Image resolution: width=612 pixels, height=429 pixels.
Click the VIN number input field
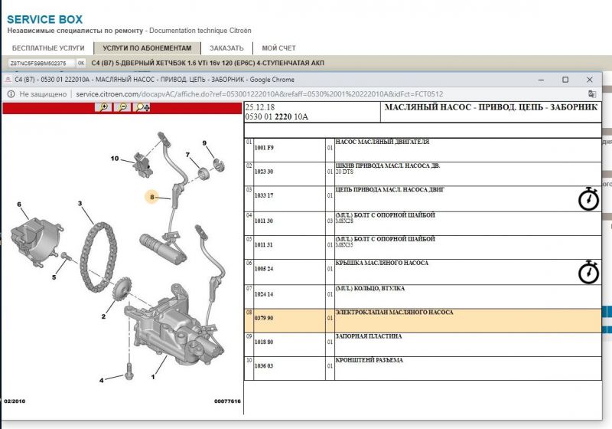47,64
